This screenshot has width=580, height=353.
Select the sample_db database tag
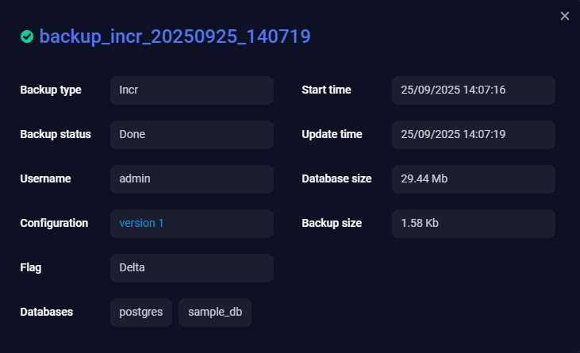point(215,313)
